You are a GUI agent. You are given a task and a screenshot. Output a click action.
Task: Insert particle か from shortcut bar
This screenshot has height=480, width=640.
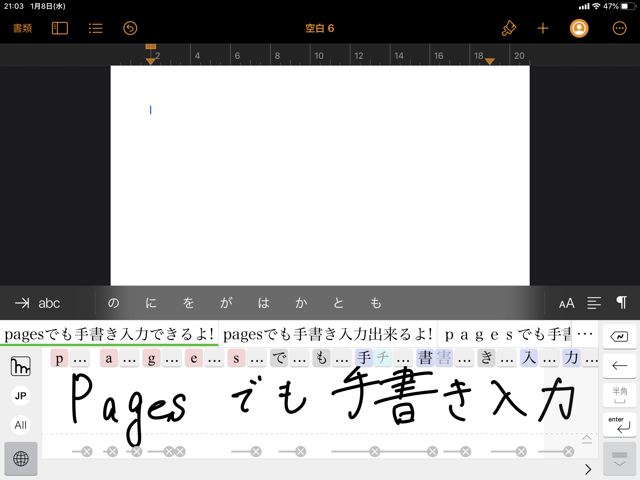[x=301, y=303]
